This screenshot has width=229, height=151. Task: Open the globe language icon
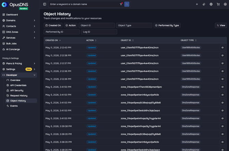[x=211, y=4]
